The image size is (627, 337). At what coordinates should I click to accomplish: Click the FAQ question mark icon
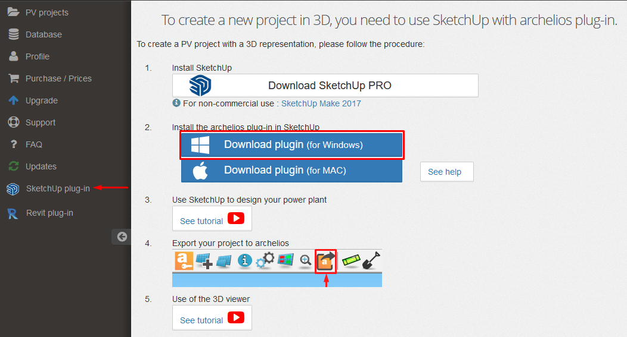pyautogui.click(x=14, y=144)
